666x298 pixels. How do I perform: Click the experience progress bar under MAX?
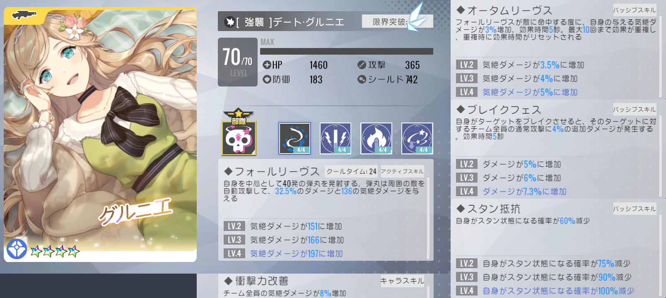pos(347,51)
